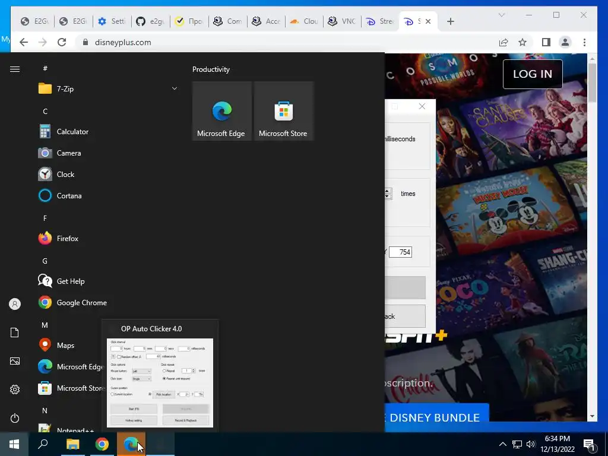Click the Power icon in Start
Viewport: 608px width, 456px height.
click(15, 418)
